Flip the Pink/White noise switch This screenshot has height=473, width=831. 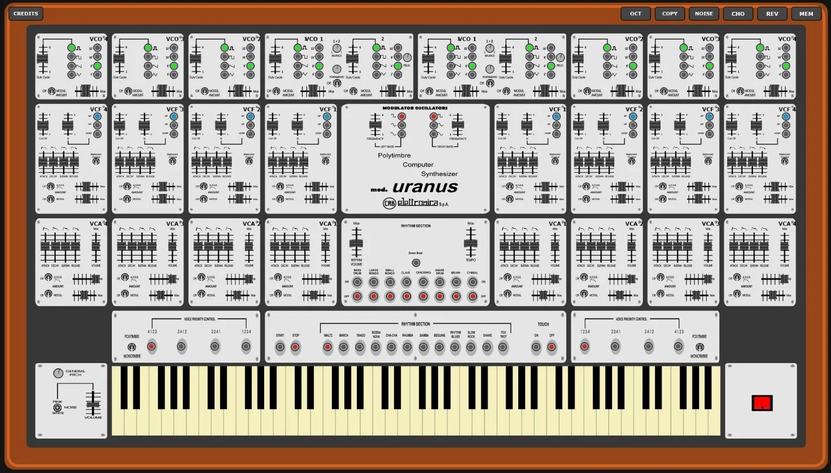point(57,408)
